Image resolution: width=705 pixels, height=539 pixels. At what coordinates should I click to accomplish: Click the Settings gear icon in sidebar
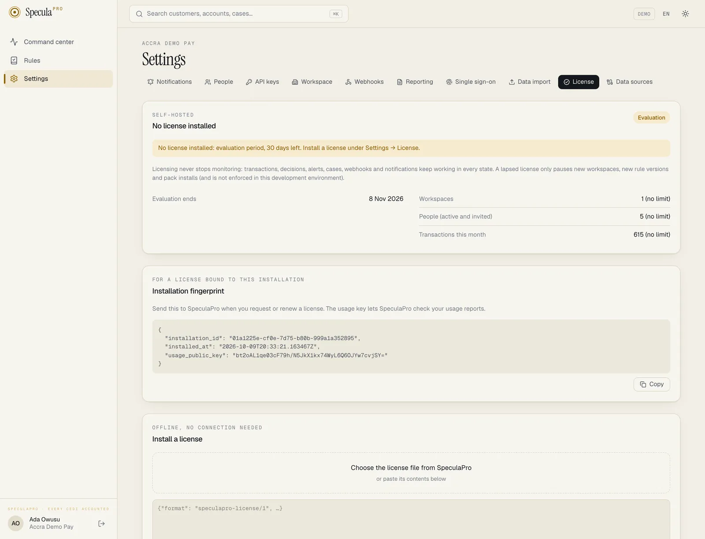(14, 79)
